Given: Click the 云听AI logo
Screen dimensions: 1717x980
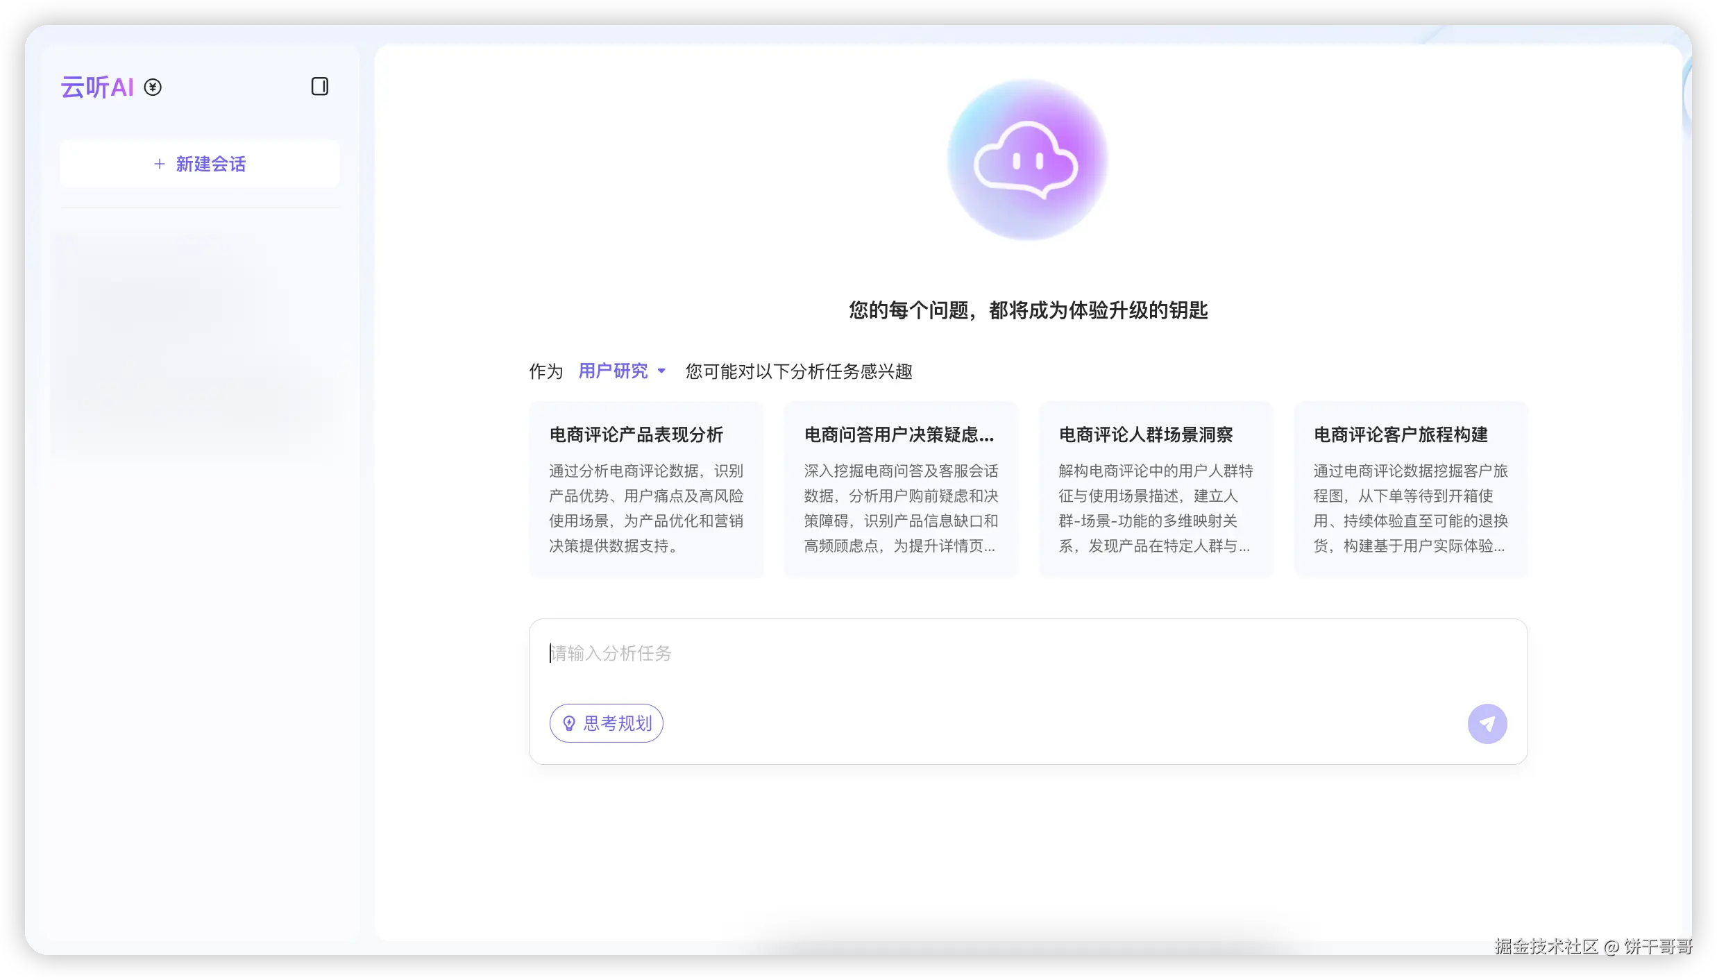Looking at the screenshot, I should pos(97,87).
